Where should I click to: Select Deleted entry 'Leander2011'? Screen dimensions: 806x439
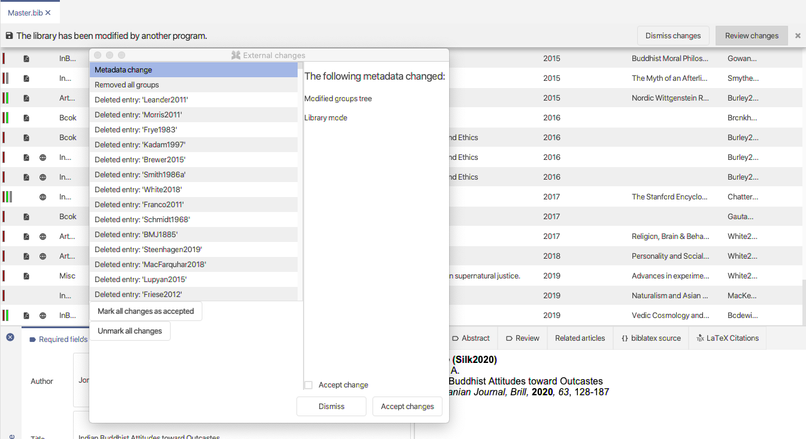[x=193, y=100]
